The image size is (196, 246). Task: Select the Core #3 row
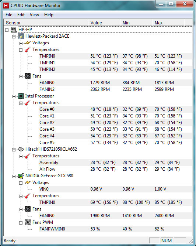[x=115, y=129]
